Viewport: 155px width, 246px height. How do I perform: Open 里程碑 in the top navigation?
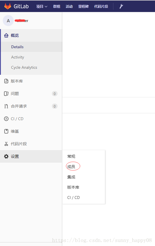(83, 7)
